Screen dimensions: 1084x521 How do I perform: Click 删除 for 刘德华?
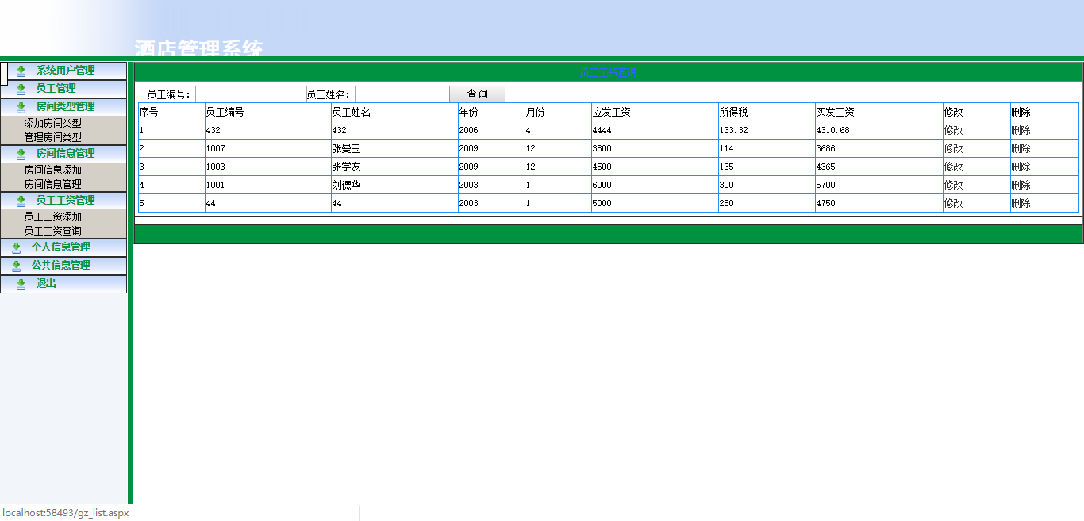coord(1021,185)
